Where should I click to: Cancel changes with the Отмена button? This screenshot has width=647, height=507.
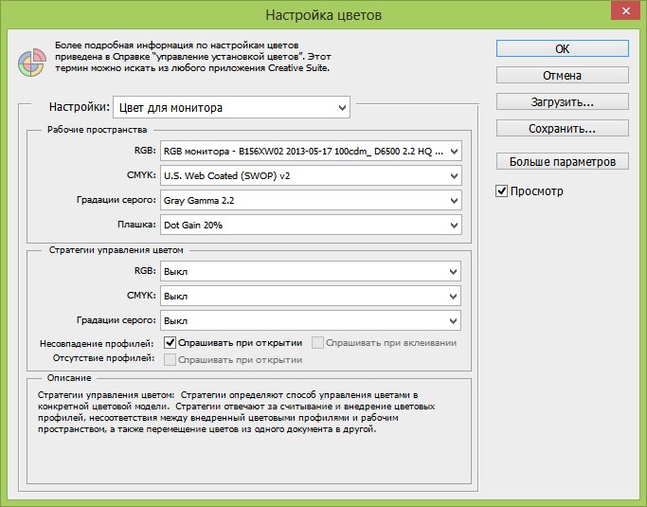click(563, 75)
